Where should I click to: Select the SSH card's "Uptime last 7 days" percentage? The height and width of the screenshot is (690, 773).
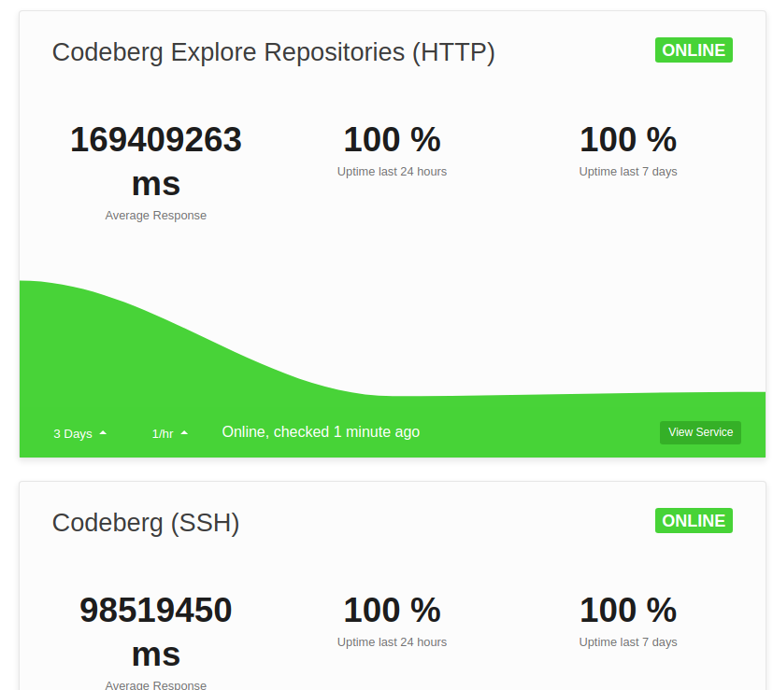[x=628, y=611]
